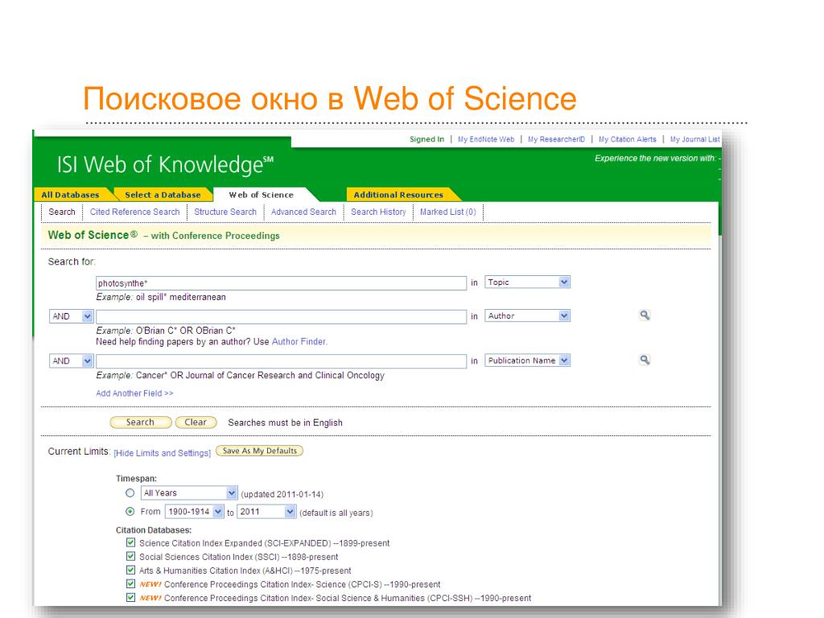Open the first AND operator dropdown
Image resolution: width=824 pixels, height=618 pixels.
(71, 316)
